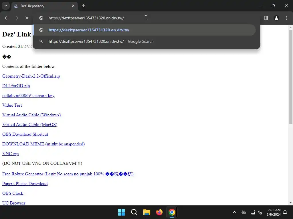Screen dimensions: 293x219
Task: Open the Chrome profile avatar icon
Action: 276,18
